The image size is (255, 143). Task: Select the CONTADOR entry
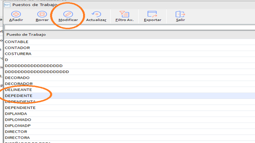17,48
